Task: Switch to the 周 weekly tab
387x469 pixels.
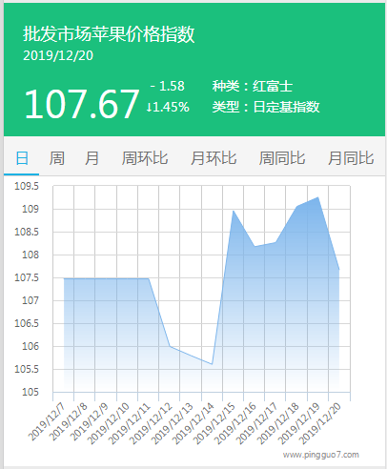Action: coord(57,158)
